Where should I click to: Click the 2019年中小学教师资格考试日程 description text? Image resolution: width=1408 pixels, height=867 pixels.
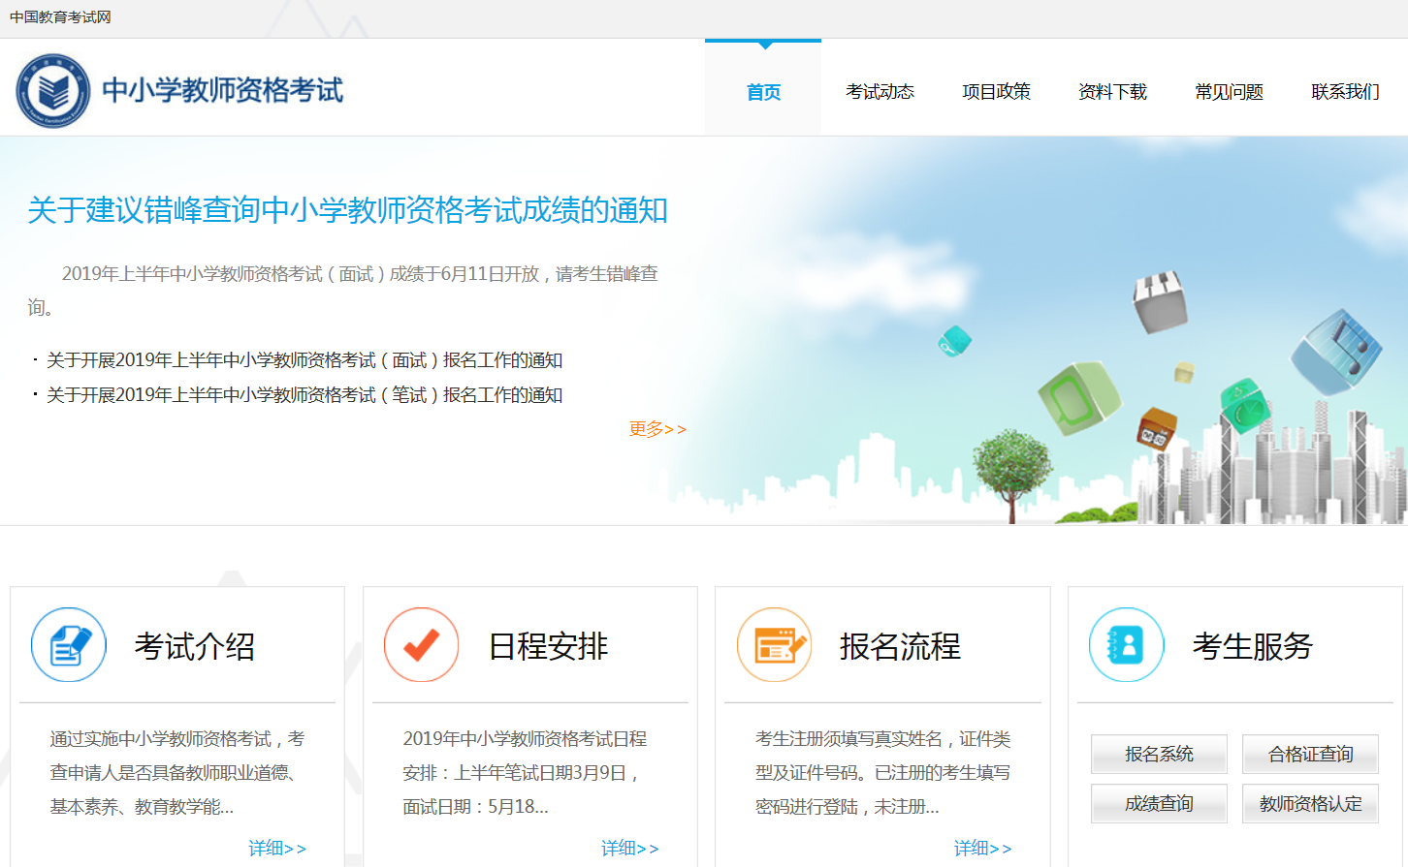coord(525,773)
